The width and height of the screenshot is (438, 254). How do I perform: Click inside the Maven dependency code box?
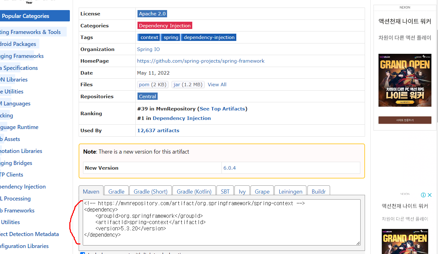(222, 222)
